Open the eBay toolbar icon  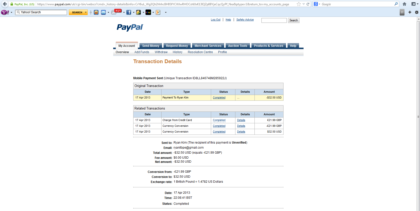(148, 12)
